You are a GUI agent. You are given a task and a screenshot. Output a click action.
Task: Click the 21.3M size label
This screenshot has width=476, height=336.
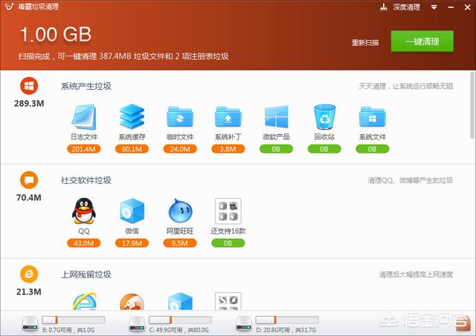(29, 291)
